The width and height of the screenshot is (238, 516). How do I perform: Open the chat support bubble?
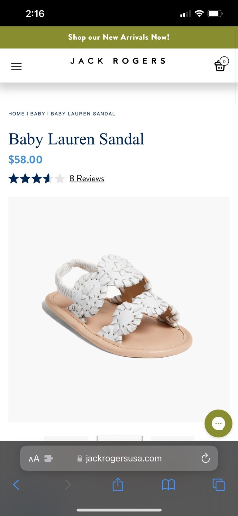tap(218, 423)
